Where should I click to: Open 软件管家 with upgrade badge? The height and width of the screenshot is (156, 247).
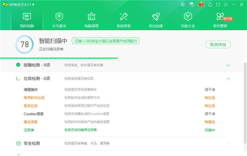click(220, 20)
